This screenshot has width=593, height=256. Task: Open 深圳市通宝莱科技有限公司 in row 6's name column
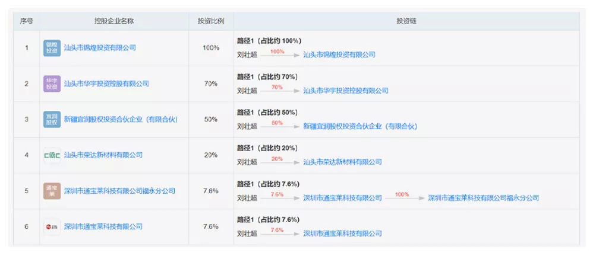[103, 226]
